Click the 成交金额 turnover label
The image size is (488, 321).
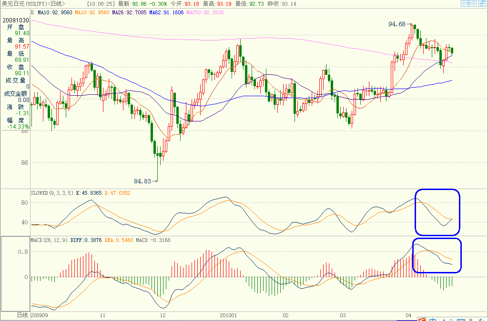coord(16,94)
